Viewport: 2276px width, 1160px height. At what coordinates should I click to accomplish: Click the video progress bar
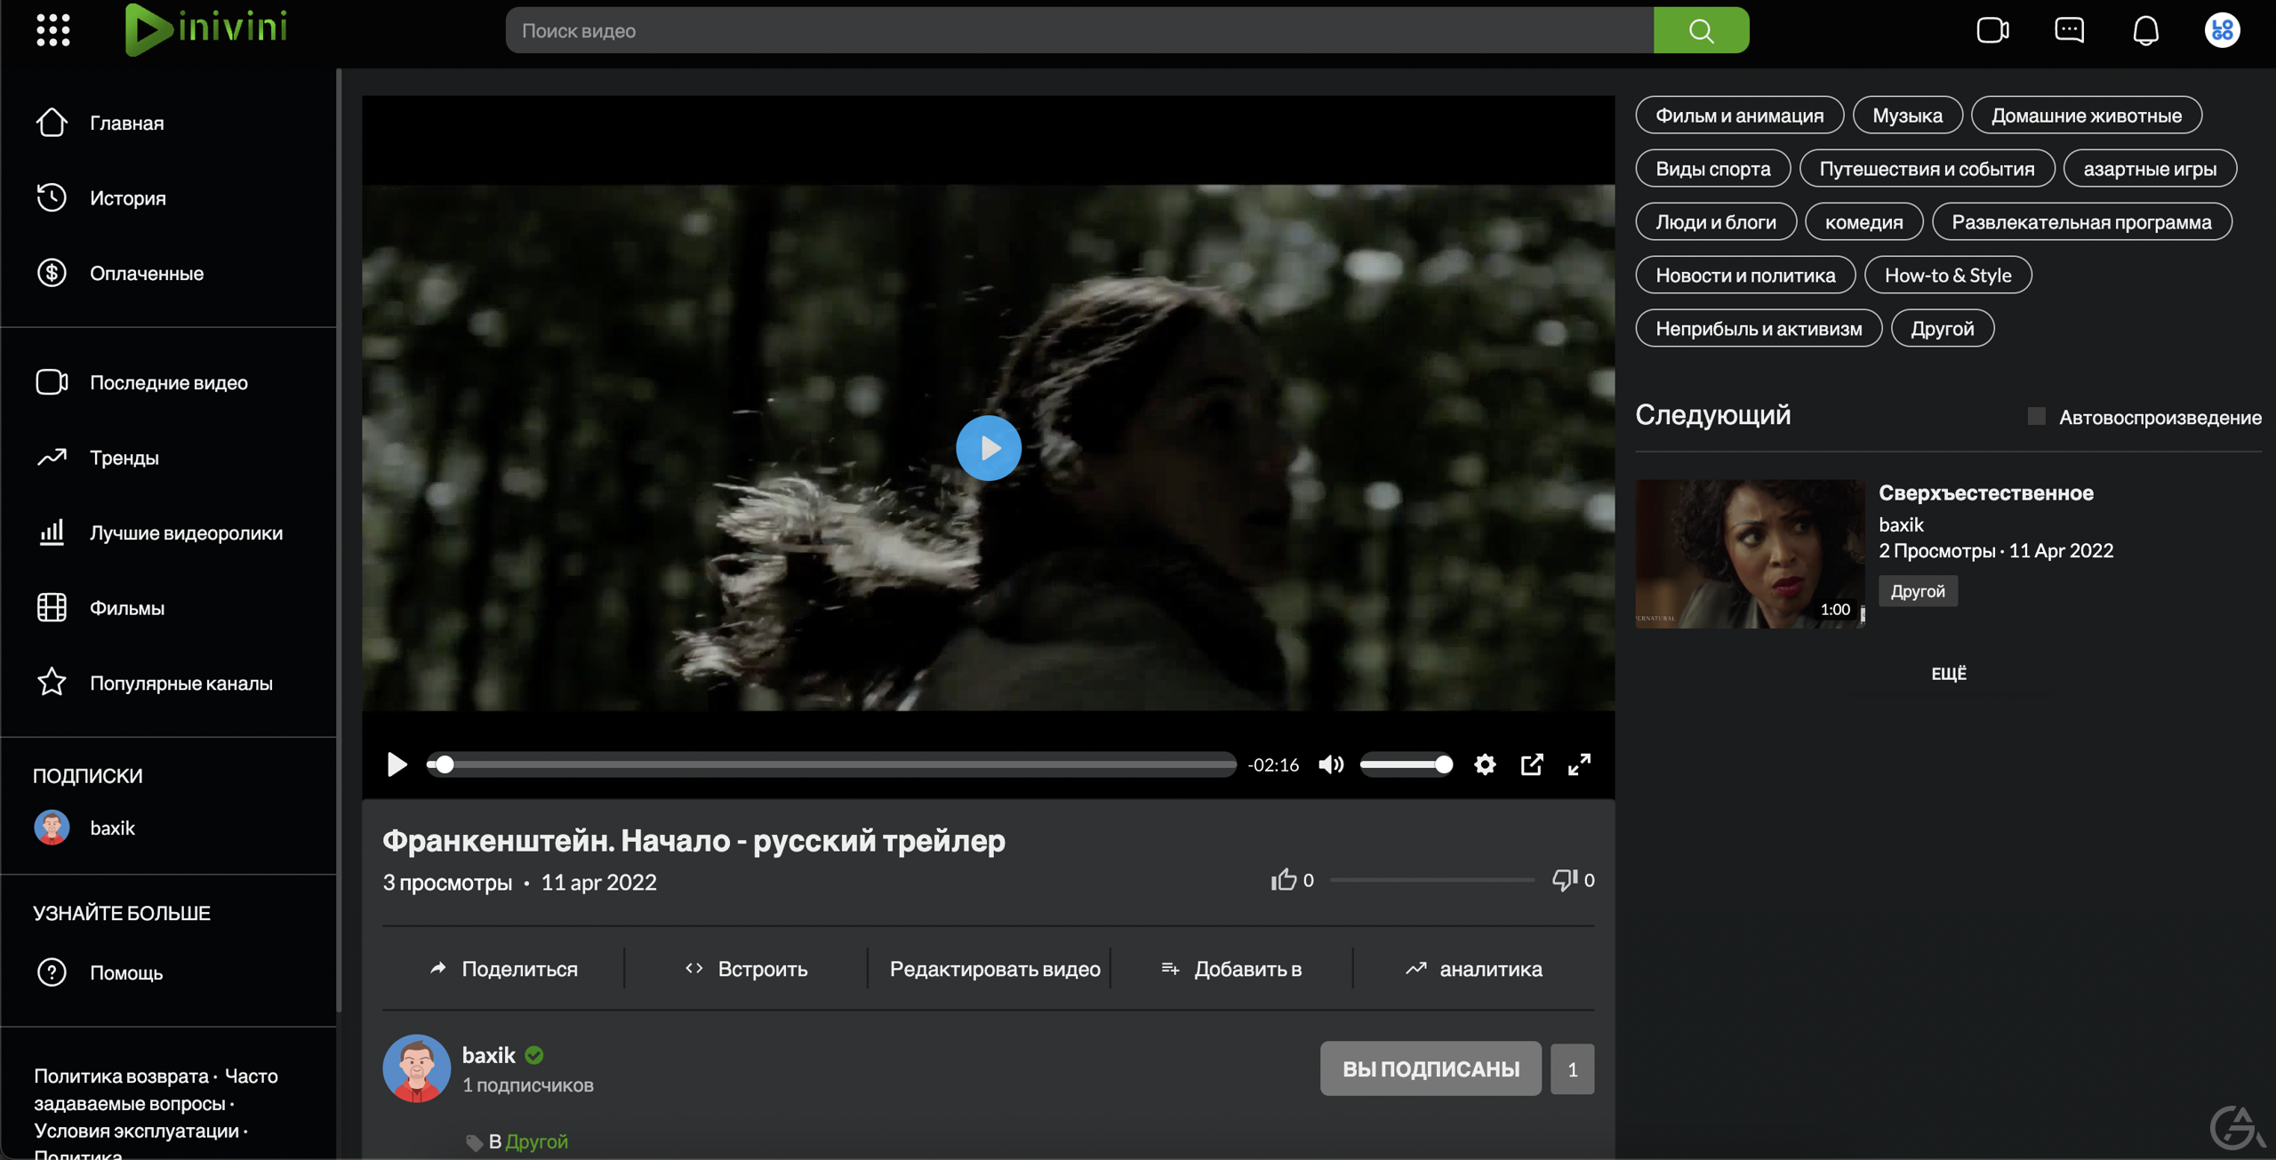click(x=831, y=764)
